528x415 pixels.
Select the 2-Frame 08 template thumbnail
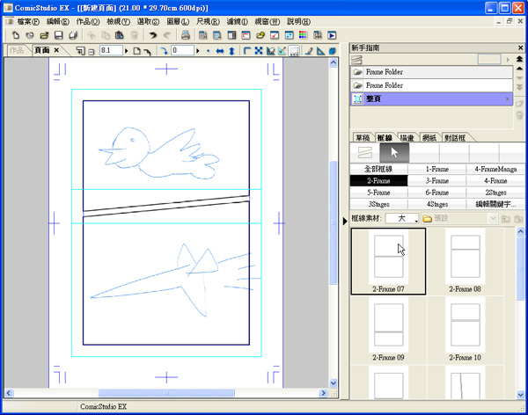(464, 260)
